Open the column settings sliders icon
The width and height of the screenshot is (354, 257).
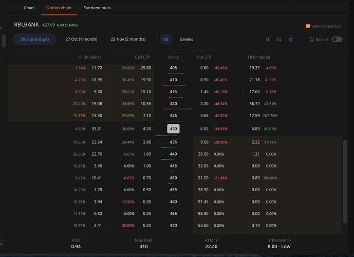[279, 40]
